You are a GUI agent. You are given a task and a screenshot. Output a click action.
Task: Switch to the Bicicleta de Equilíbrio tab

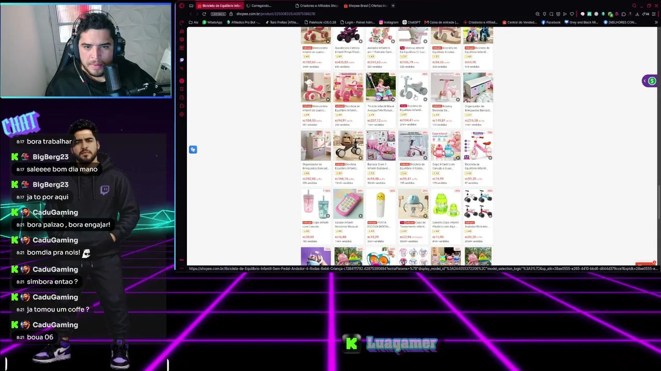221,6
